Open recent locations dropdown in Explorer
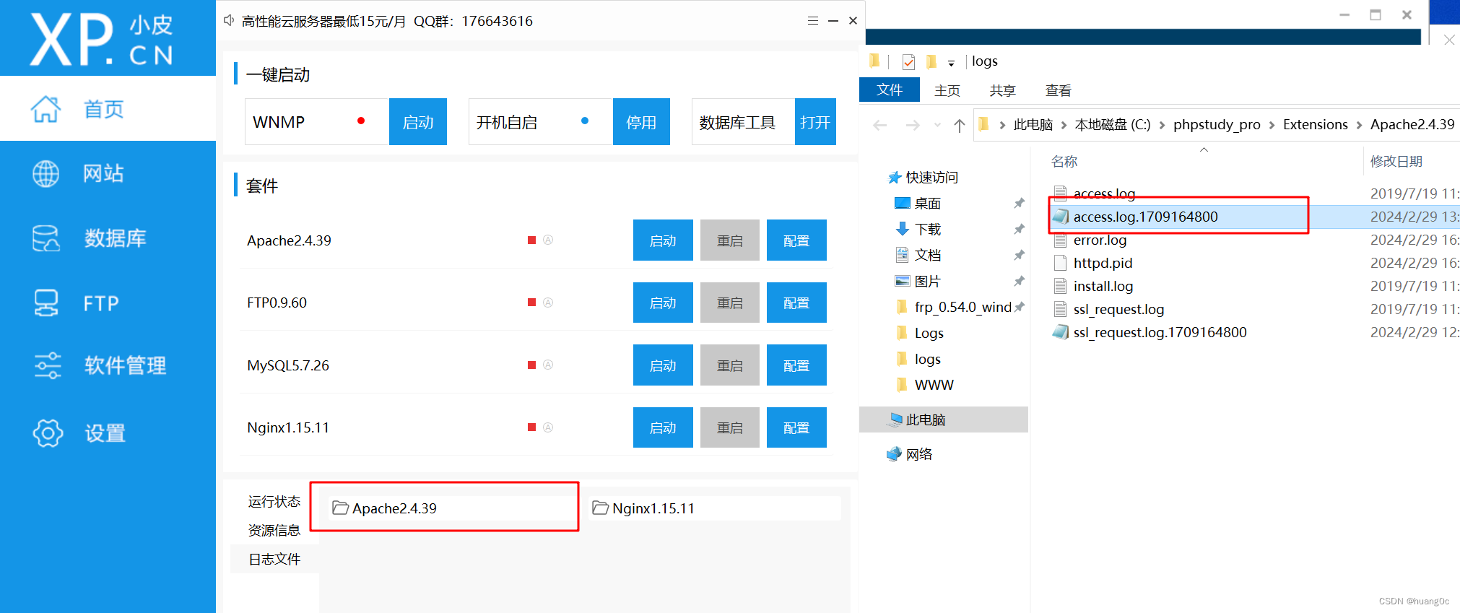 click(937, 125)
